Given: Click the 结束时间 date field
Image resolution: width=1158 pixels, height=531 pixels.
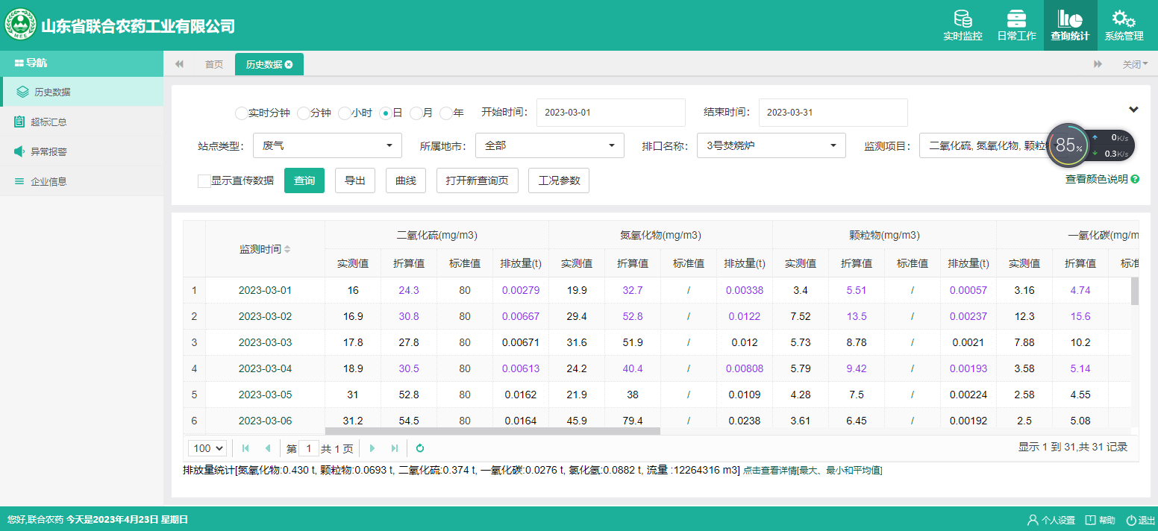Looking at the screenshot, I should click(833, 113).
